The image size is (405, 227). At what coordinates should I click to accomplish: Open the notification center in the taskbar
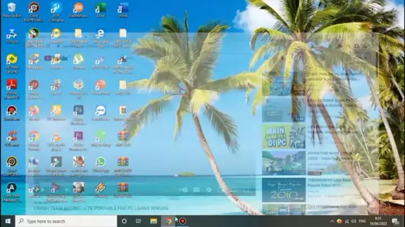pos(396,221)
